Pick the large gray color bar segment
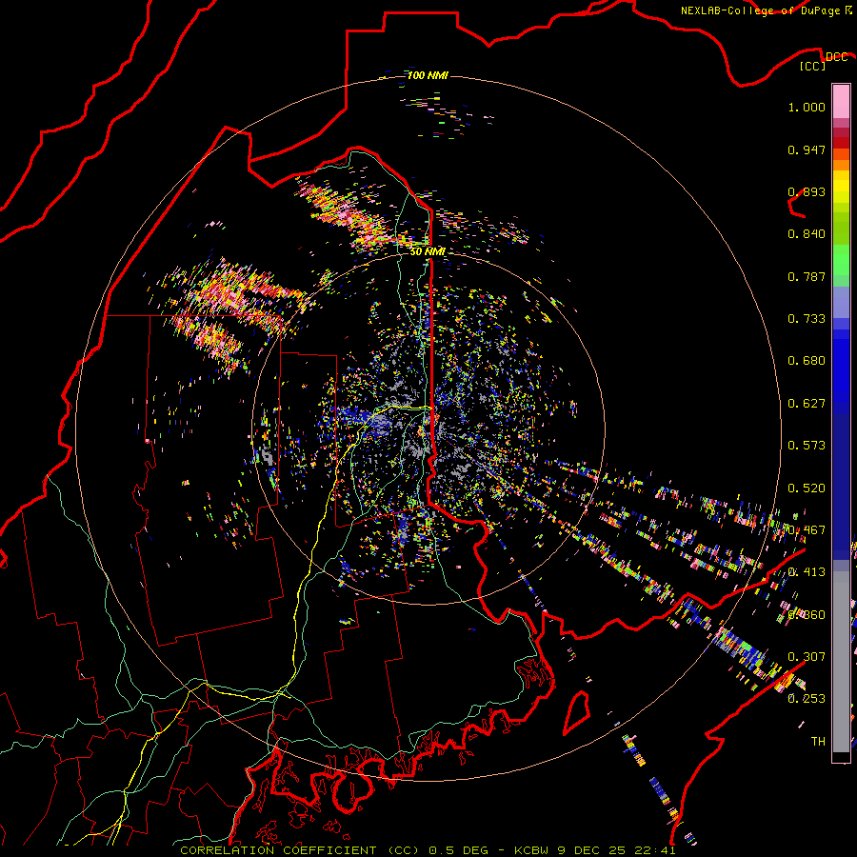This screenshot has height=857, width=857. (x=841, y=662)
